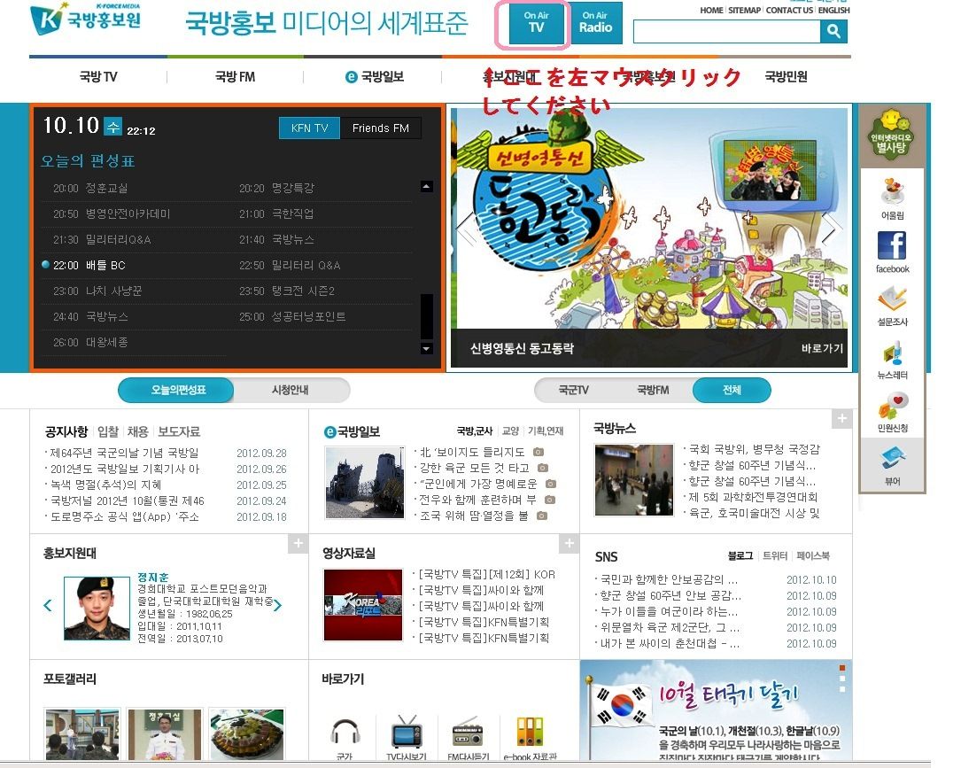Click the On Air TV button

click(536, 23)
